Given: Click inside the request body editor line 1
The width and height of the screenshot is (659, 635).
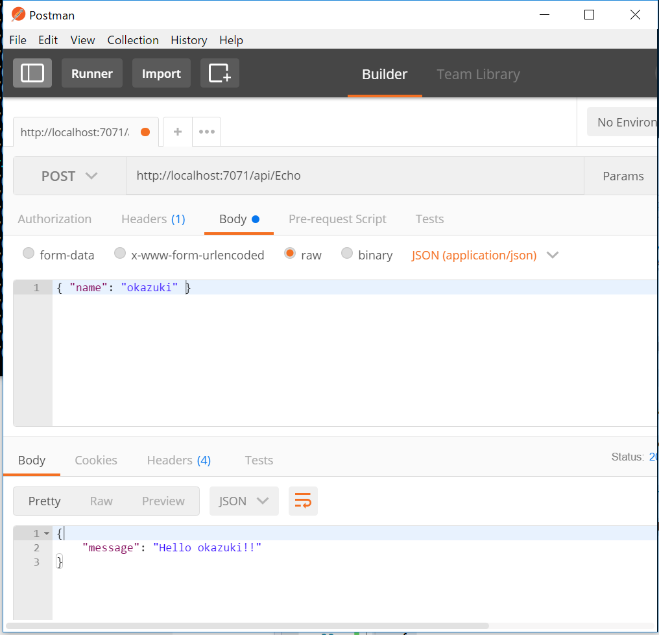Looking at the screenshot, I should pos(355,287).
